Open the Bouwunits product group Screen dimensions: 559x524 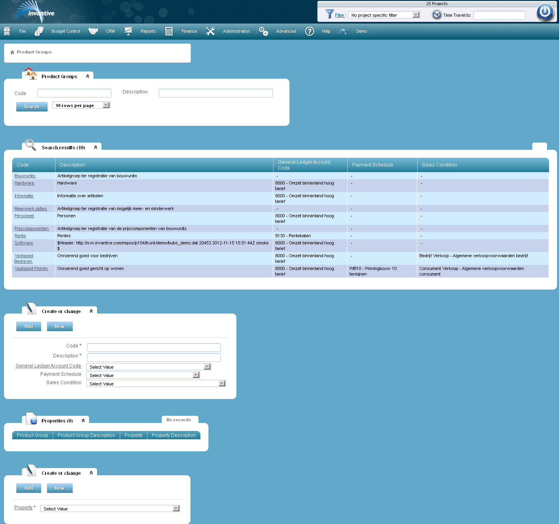point(25,176)
